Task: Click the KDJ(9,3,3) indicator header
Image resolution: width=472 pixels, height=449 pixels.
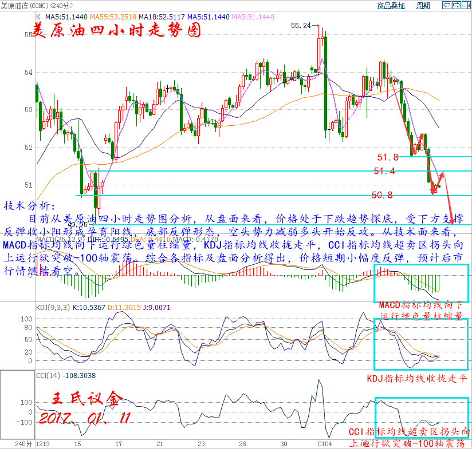Action: (53, 307)
